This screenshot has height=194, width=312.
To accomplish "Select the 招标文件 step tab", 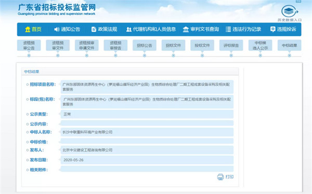I will (x=173, y=45).
